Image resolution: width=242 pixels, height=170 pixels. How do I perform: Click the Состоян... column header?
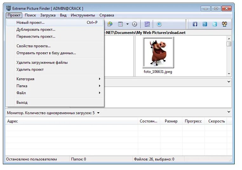[x=149, y=121]
